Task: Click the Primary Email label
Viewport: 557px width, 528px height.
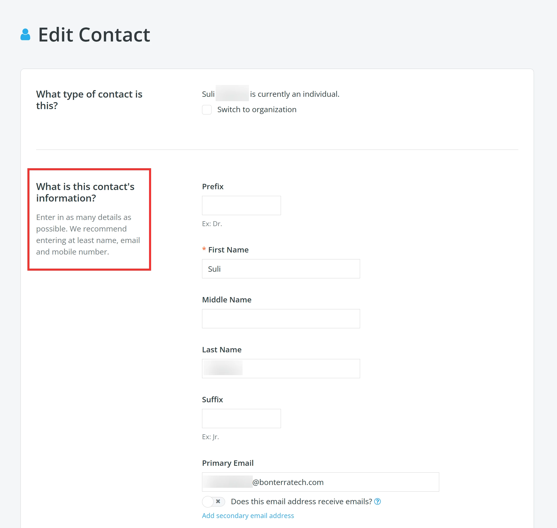Action: click(228, 463)
